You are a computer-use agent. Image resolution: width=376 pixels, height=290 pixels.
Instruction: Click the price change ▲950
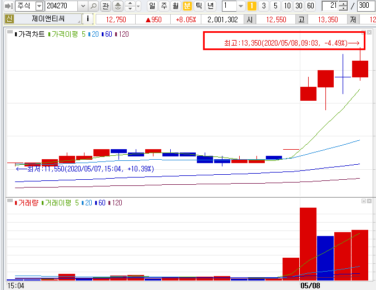[153, 19]
